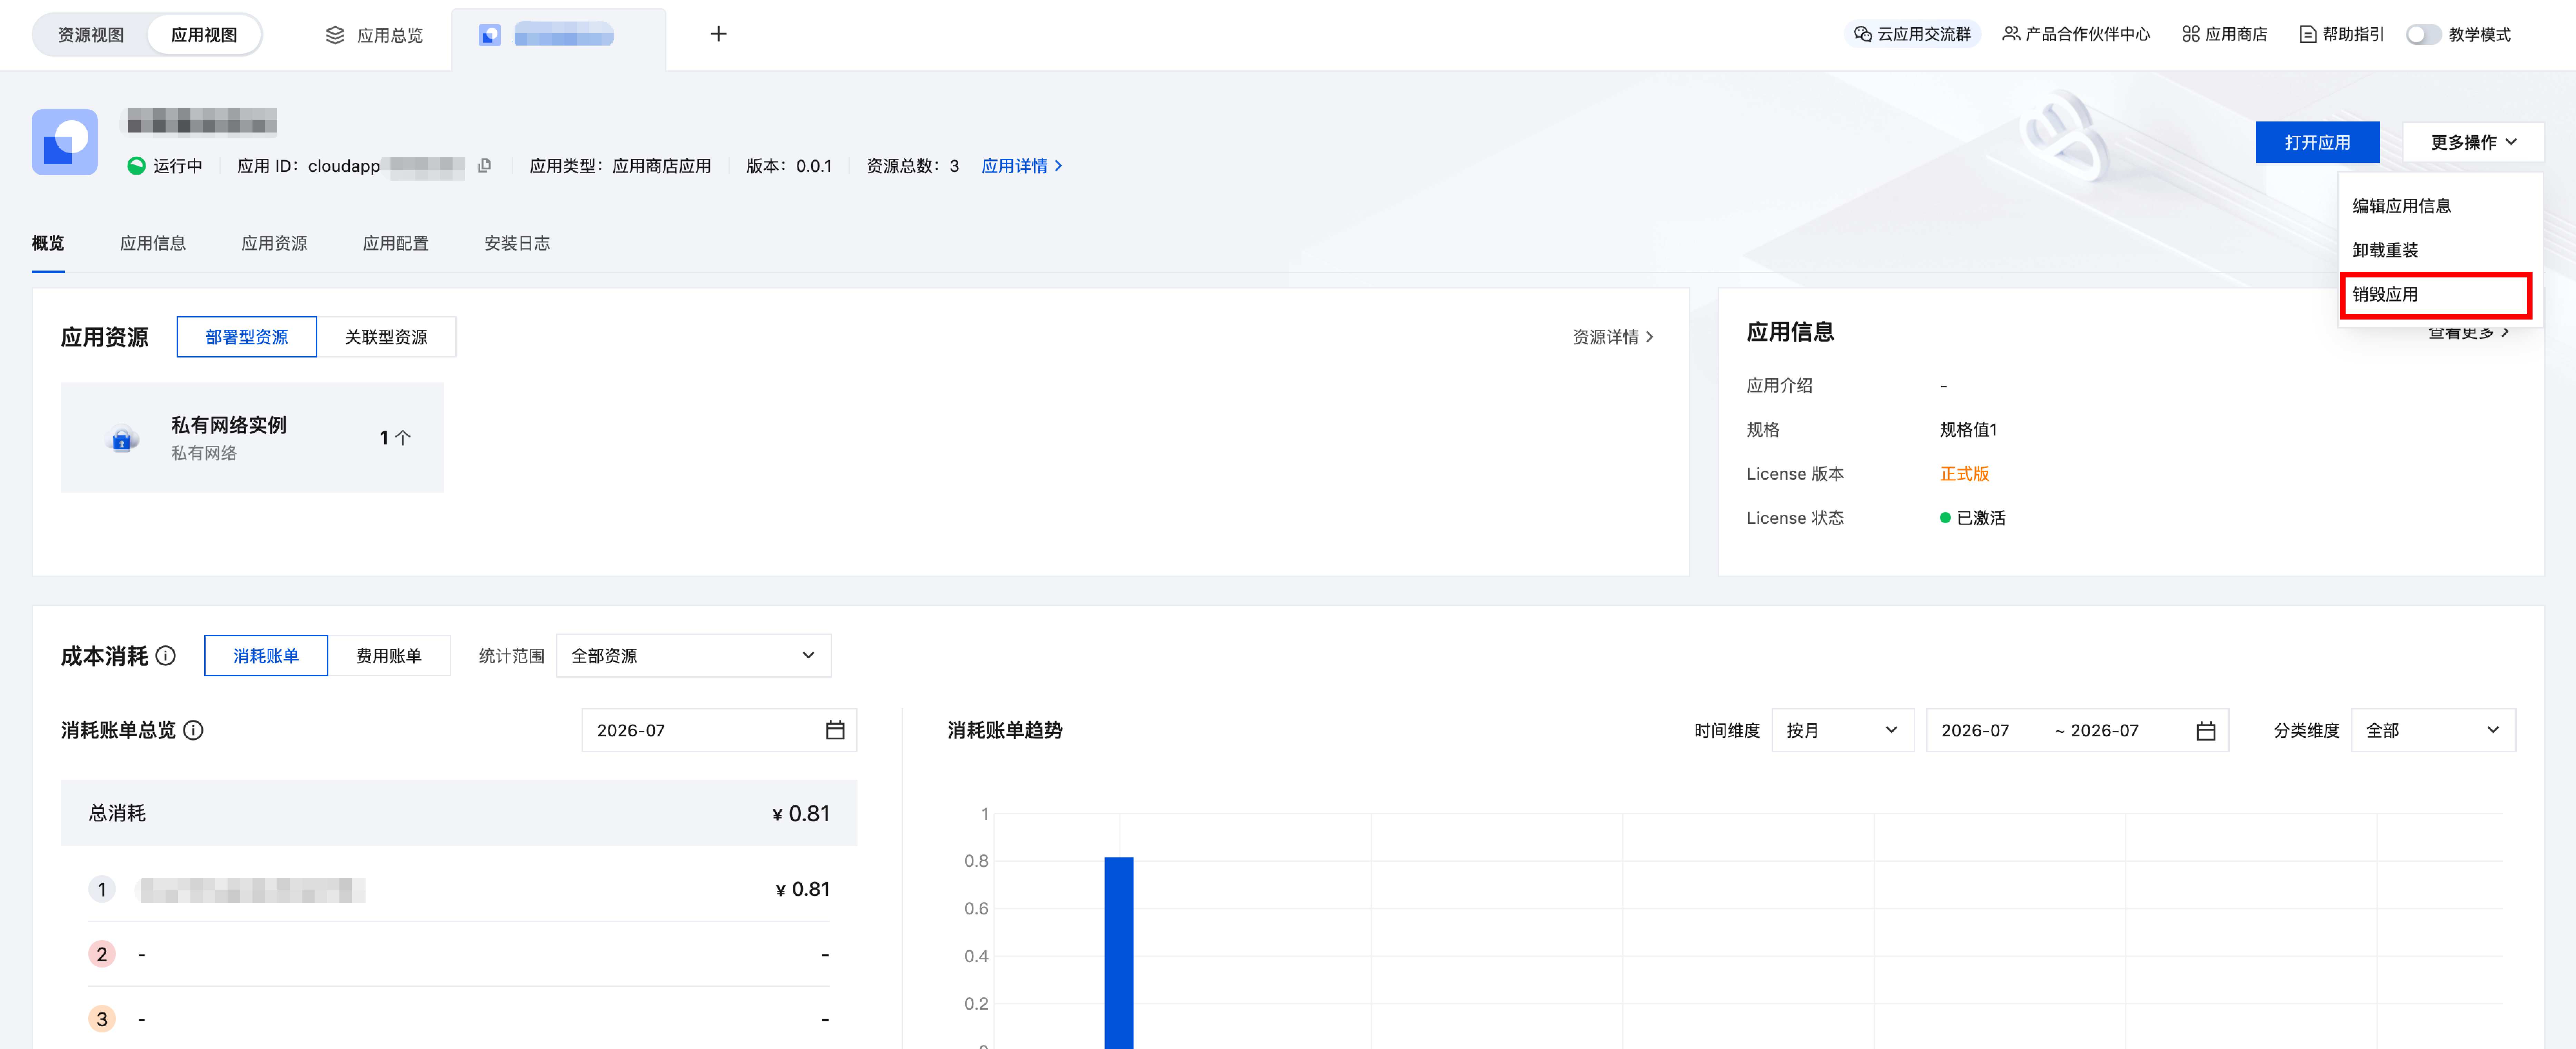Click the 帮助指引 document icon
Image resolution: width=2576 pixels, height=1049 pixels.
click(2308, 34)
